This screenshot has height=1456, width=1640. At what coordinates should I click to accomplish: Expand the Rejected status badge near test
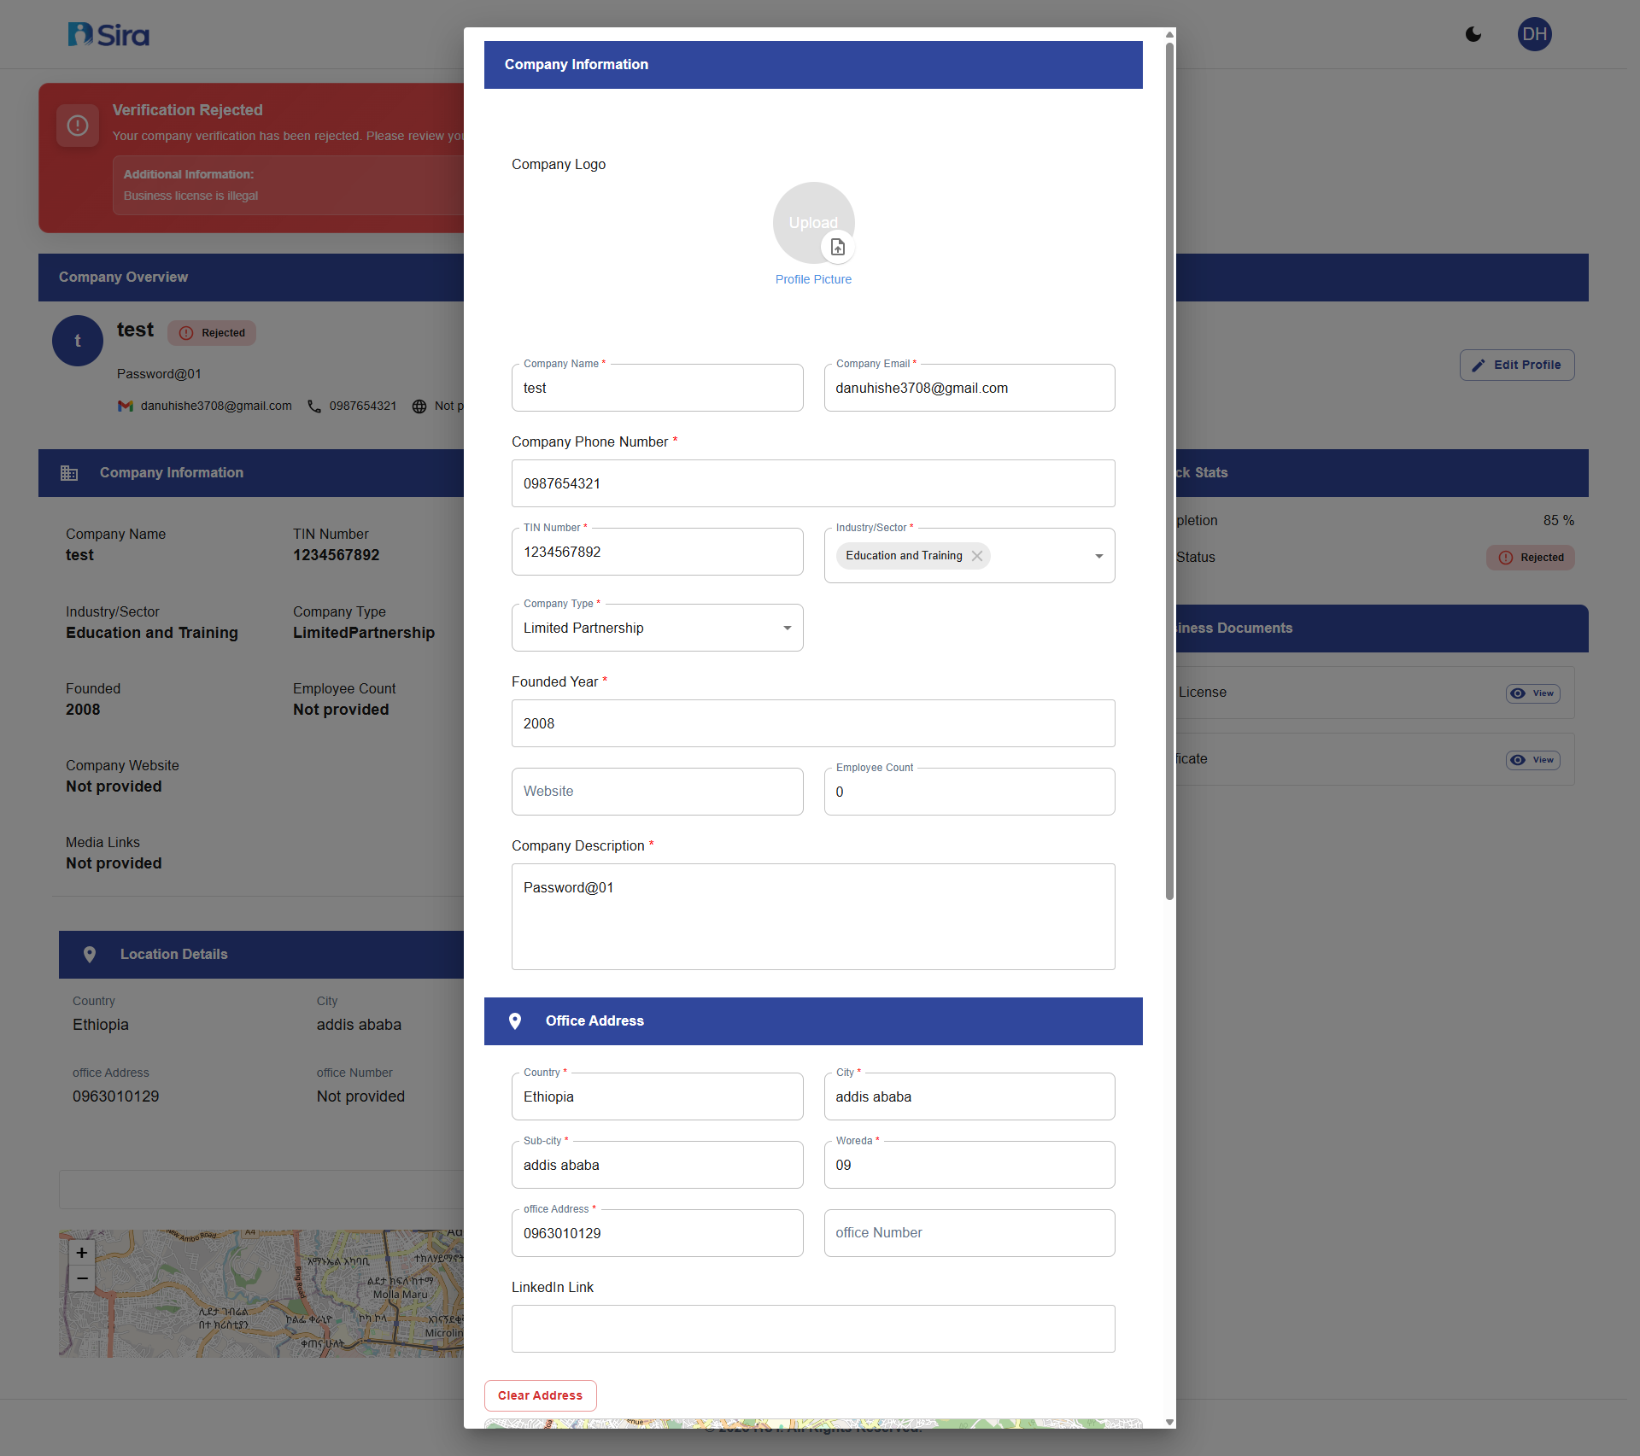[211, 332]
